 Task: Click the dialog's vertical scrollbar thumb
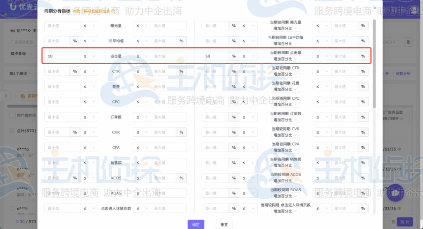[x=374, y=64]
